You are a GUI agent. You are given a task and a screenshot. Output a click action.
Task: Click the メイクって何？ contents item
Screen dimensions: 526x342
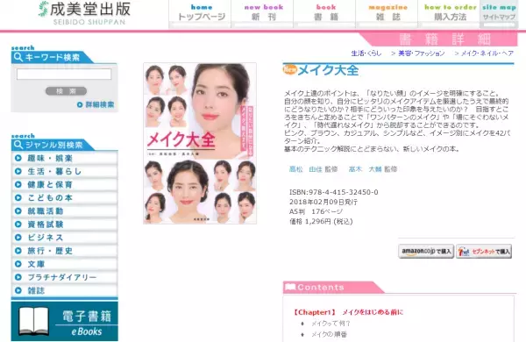(x=331, y=324)
